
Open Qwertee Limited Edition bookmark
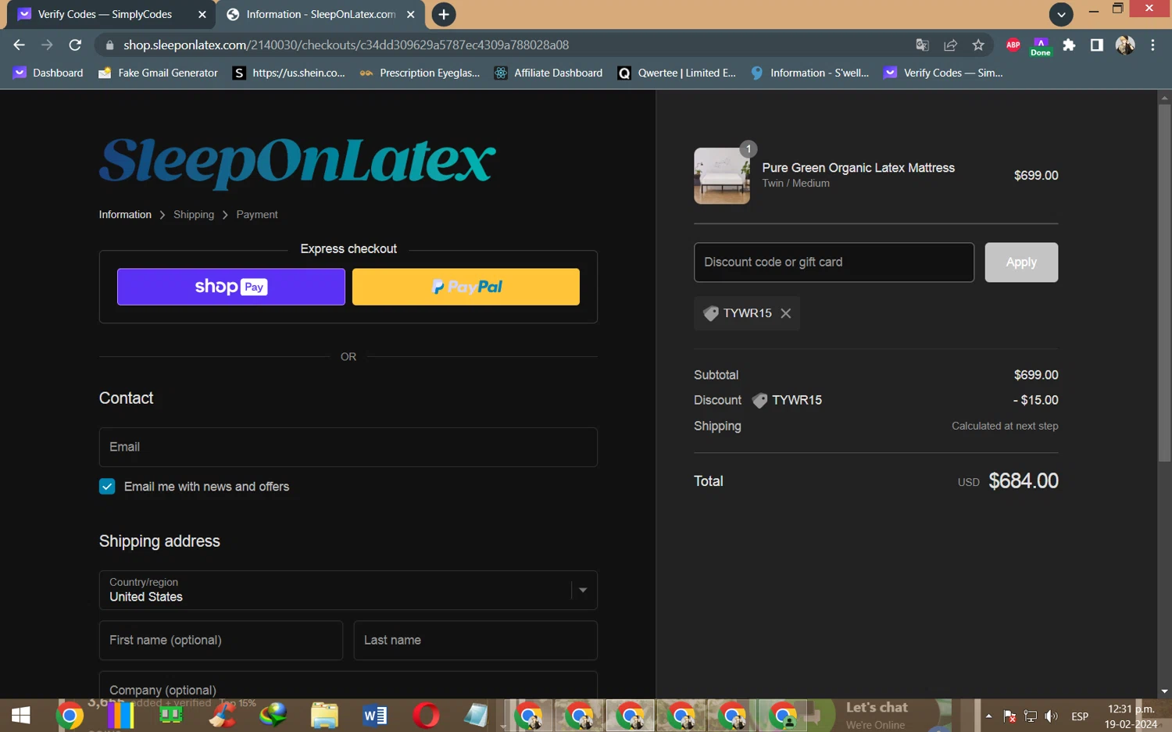point(677,73)
